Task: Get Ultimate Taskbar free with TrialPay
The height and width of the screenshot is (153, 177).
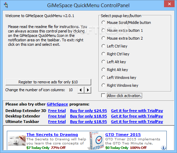Action: [137, 122]
